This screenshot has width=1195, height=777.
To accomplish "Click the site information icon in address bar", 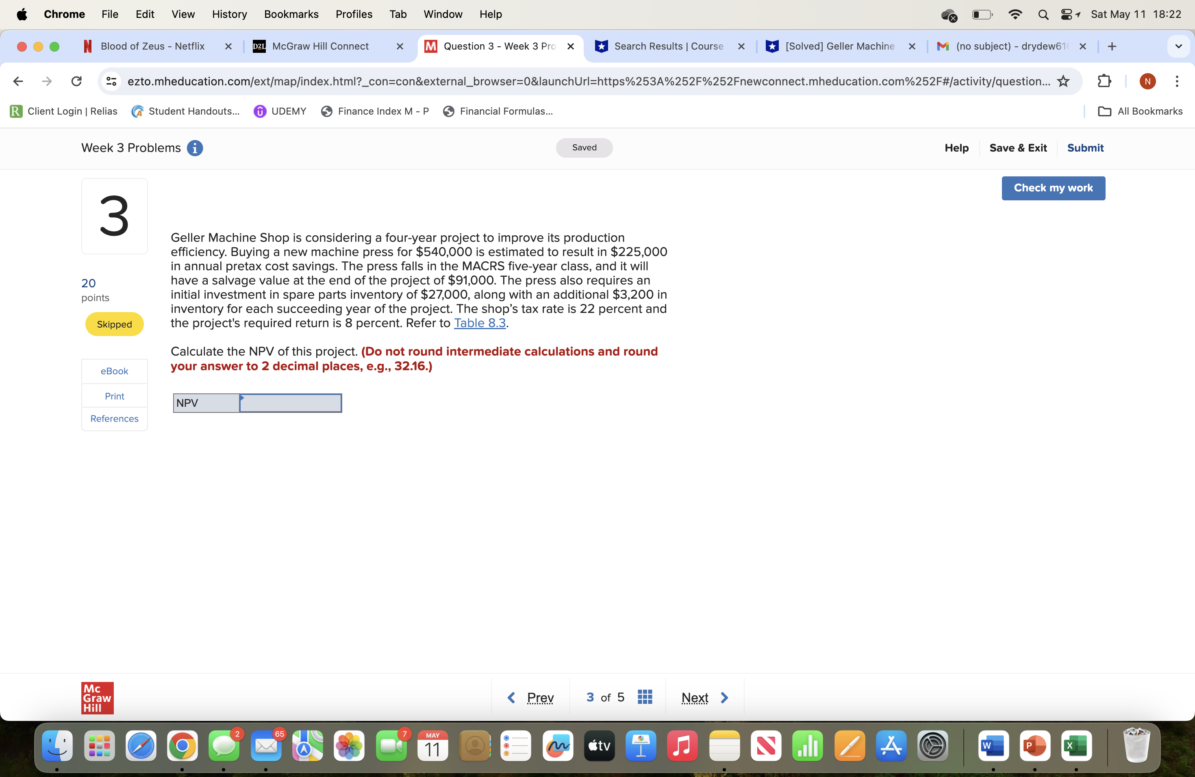I will [x=111, y=81].
